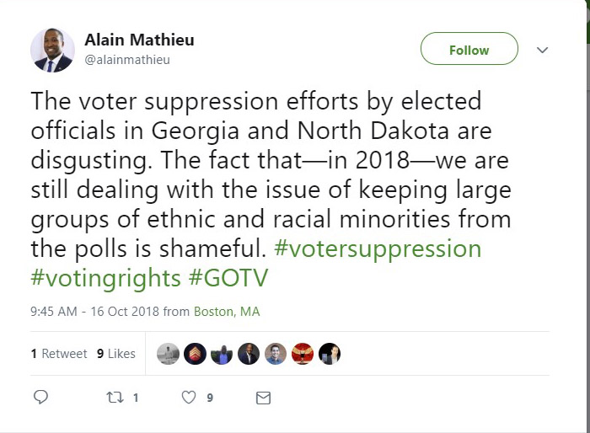View the 9 Likes list
This screenshot has width=590, height=433.
pyautogui.click(x=116, y=354)
